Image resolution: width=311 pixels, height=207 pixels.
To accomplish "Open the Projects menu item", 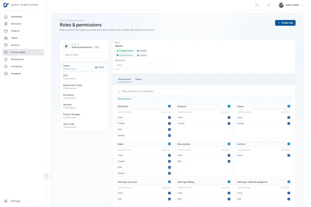I will (x=23, y=31).
